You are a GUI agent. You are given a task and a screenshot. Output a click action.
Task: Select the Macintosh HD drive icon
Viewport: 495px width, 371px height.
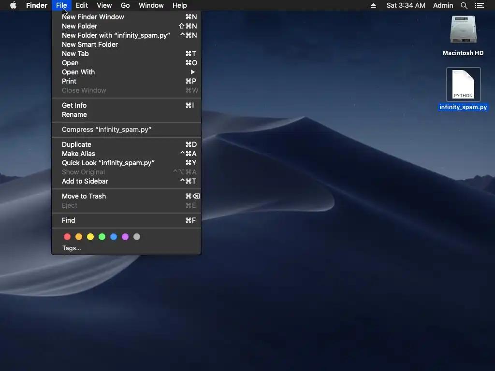point(463,29)
